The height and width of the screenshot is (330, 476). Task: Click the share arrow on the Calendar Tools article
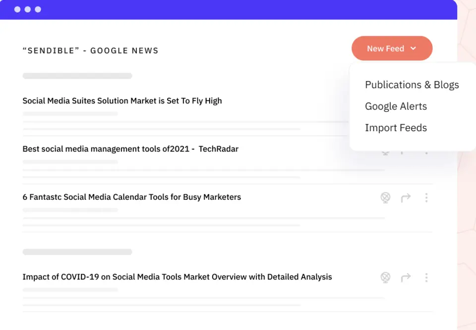point(406,197)
